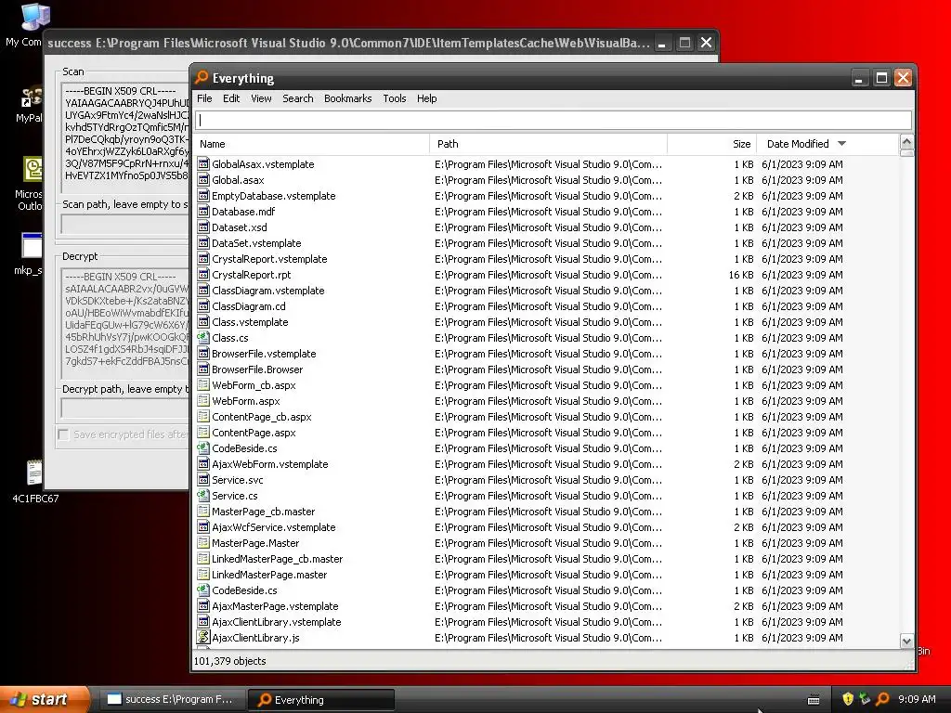Open the File menu
951x713 pixels.
click(x=204, y=98)
